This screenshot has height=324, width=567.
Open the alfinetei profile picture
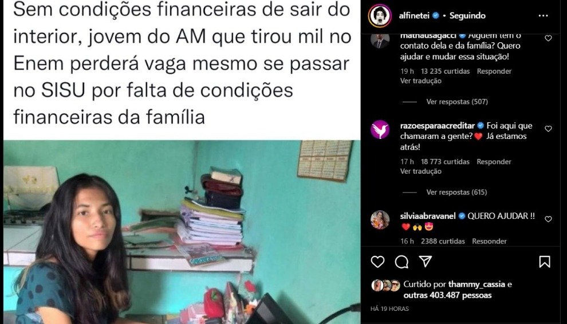(x=380, y=16)
